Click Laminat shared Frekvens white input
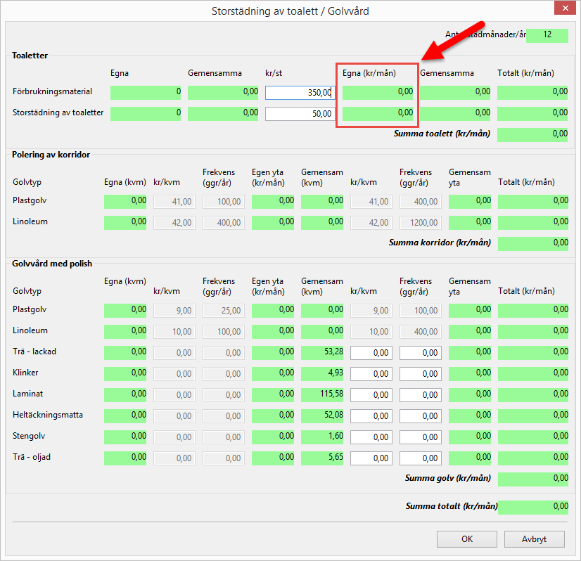581x561 pixels. pyautogui.click(x=421, y=394)
